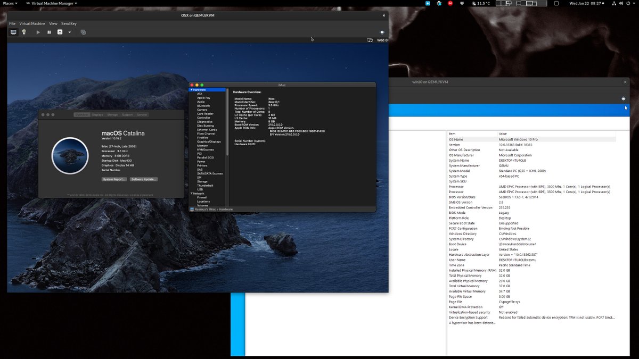Image resolution: width=639 pixels, height=359 pixels.
Task: Click the macOS Catalina island image
Action: pyautogui.click(x=70, y=156)
